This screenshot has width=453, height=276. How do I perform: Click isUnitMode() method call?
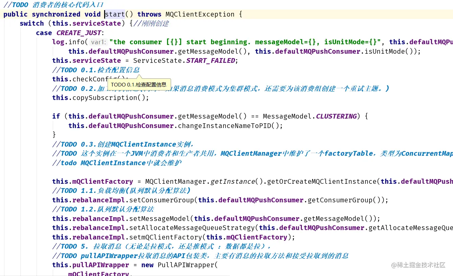389,51
